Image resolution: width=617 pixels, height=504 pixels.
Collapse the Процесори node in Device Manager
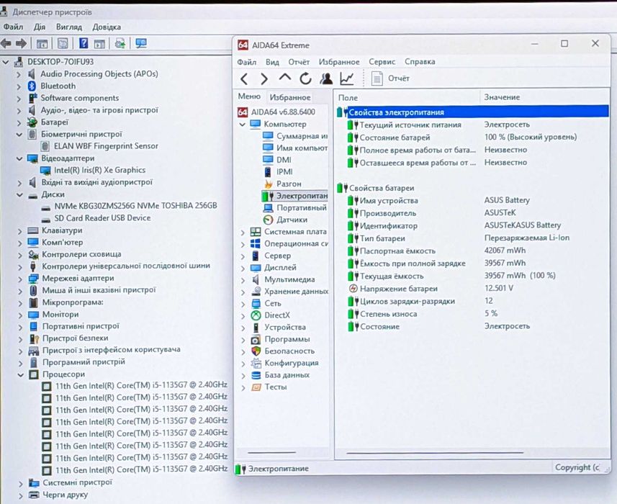(20, 375)
